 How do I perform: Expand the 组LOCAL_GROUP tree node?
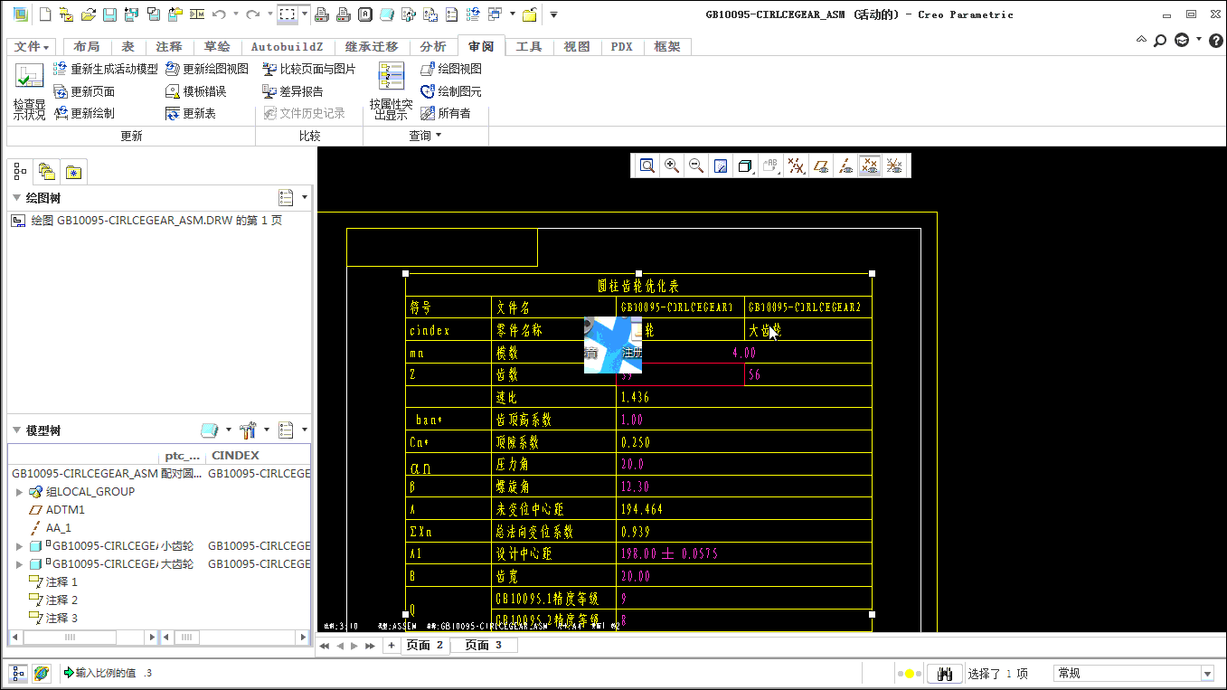[20, 492]
